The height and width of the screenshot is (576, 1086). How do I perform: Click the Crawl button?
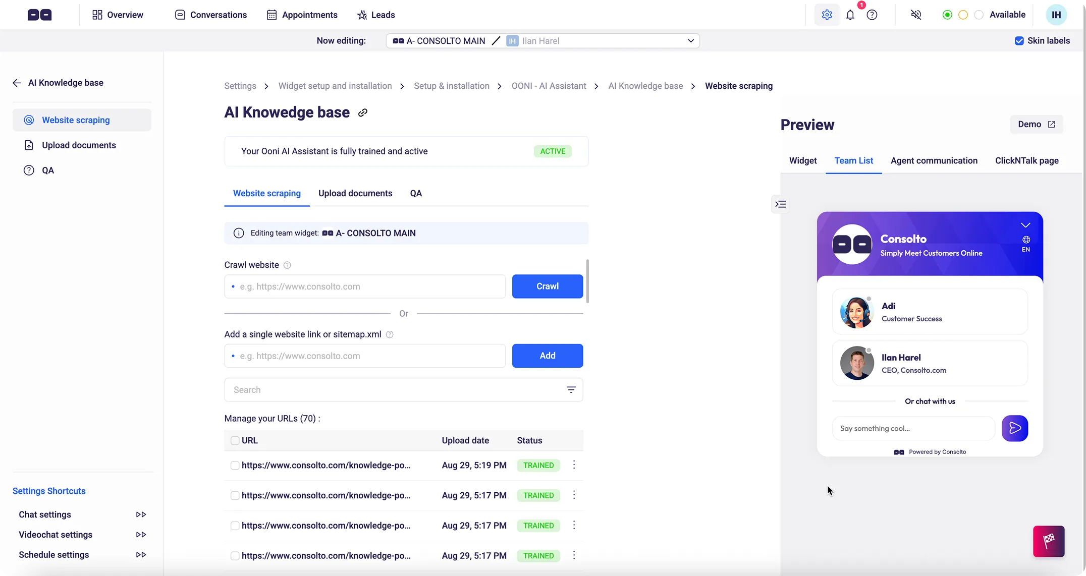pyautogui.click(x=547, y=286)
